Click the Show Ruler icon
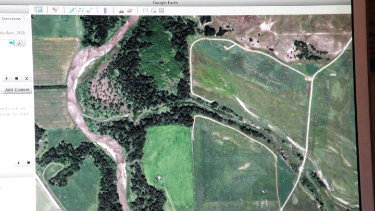The image size is (375, 211). [x=105, y=9]
